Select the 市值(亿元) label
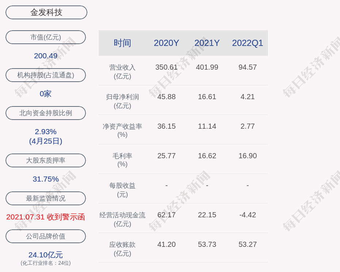This screenshot has height=272, width=340. [46, 37]
